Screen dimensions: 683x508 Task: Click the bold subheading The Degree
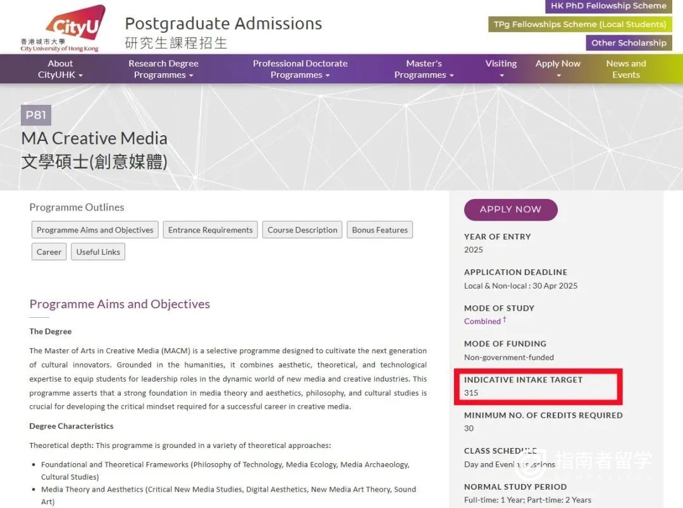51,331
